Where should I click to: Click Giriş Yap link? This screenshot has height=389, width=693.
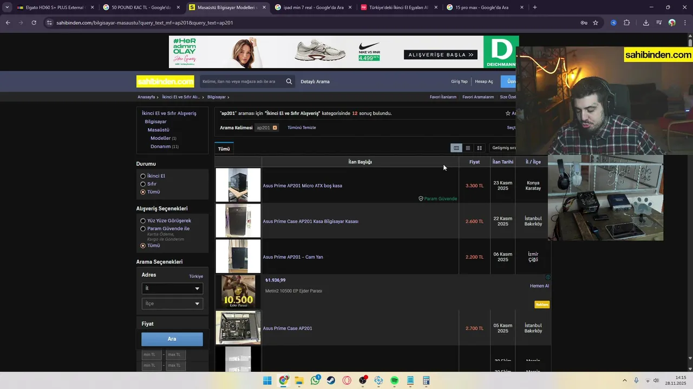point(459,82)
